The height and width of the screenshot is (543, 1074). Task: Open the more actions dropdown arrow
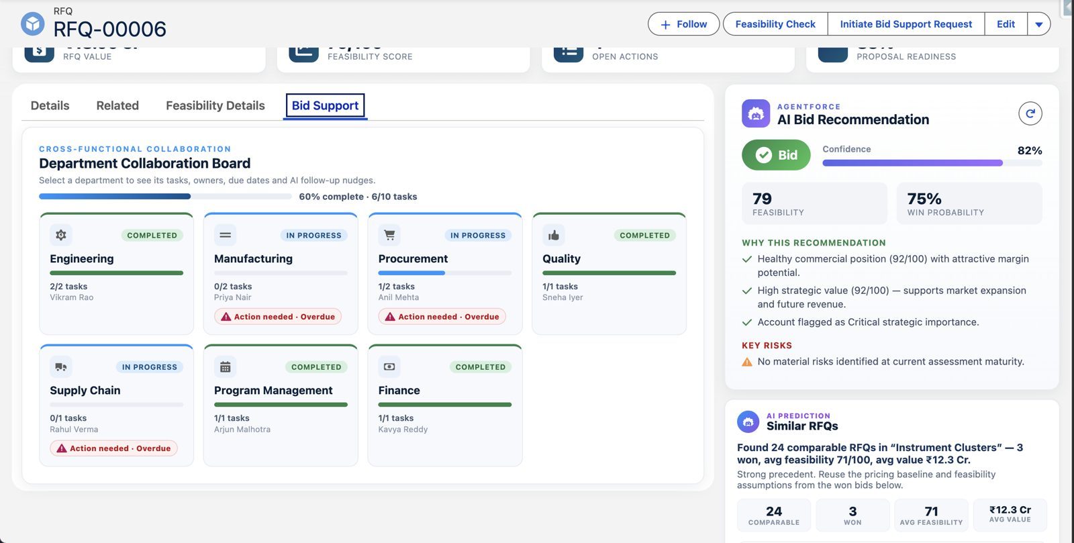point(1039,24)
